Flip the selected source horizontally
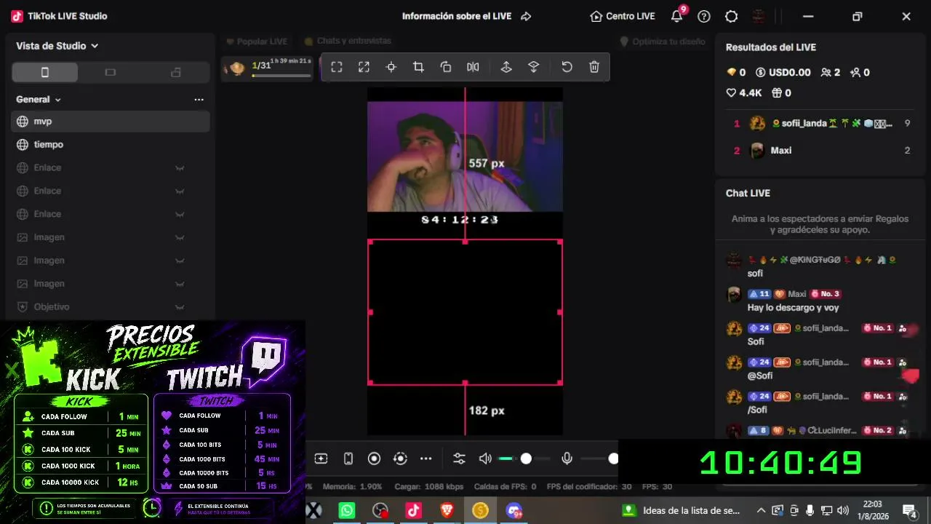This screenshot has width=931, height=524. click(x=473, y=67)
